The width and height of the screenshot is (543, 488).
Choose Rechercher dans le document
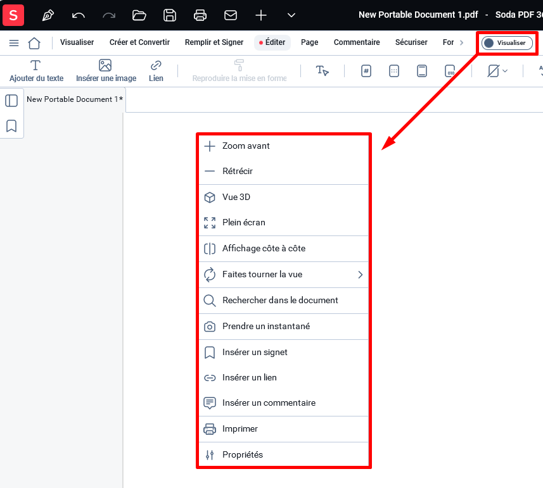click(284, 301)
